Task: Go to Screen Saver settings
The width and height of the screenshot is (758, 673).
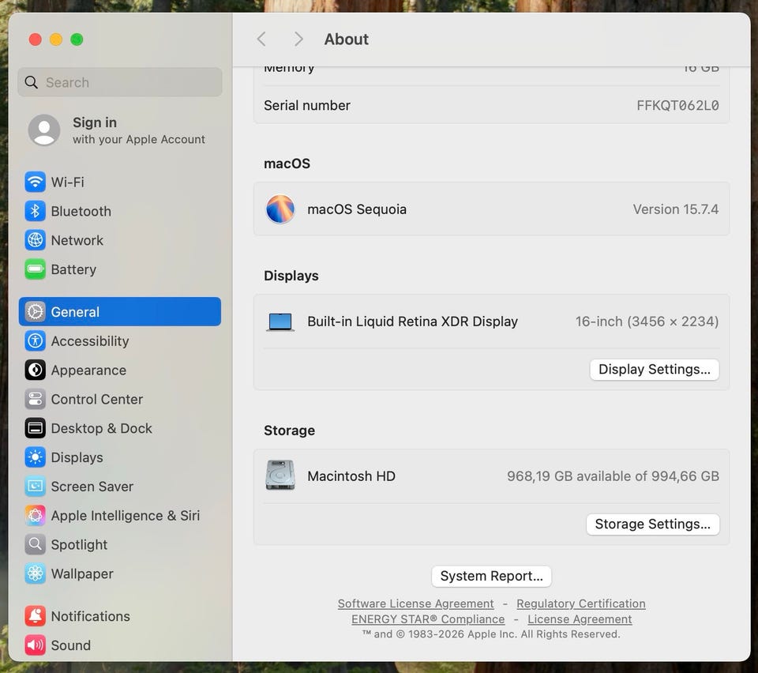Action: tap(92, 487)
